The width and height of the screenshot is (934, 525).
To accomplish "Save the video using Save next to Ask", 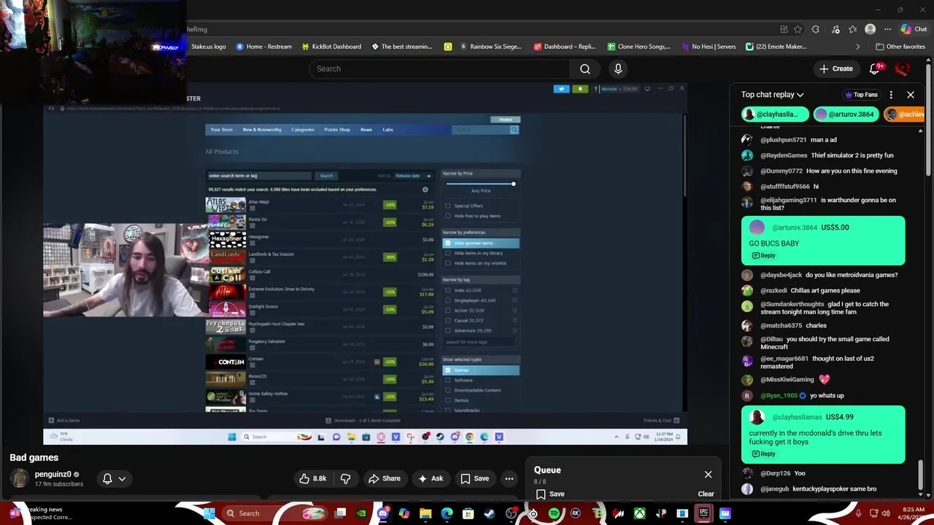I will point(474,478).
